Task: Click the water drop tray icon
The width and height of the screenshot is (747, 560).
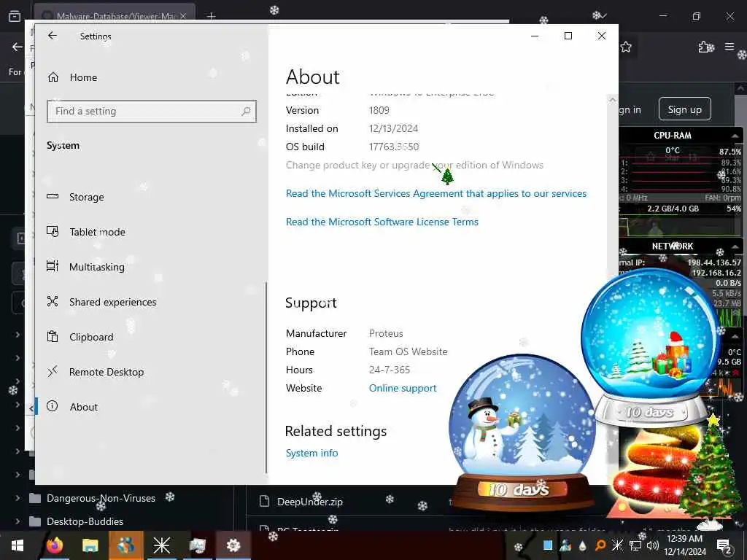Action: [x=583, y=545]
